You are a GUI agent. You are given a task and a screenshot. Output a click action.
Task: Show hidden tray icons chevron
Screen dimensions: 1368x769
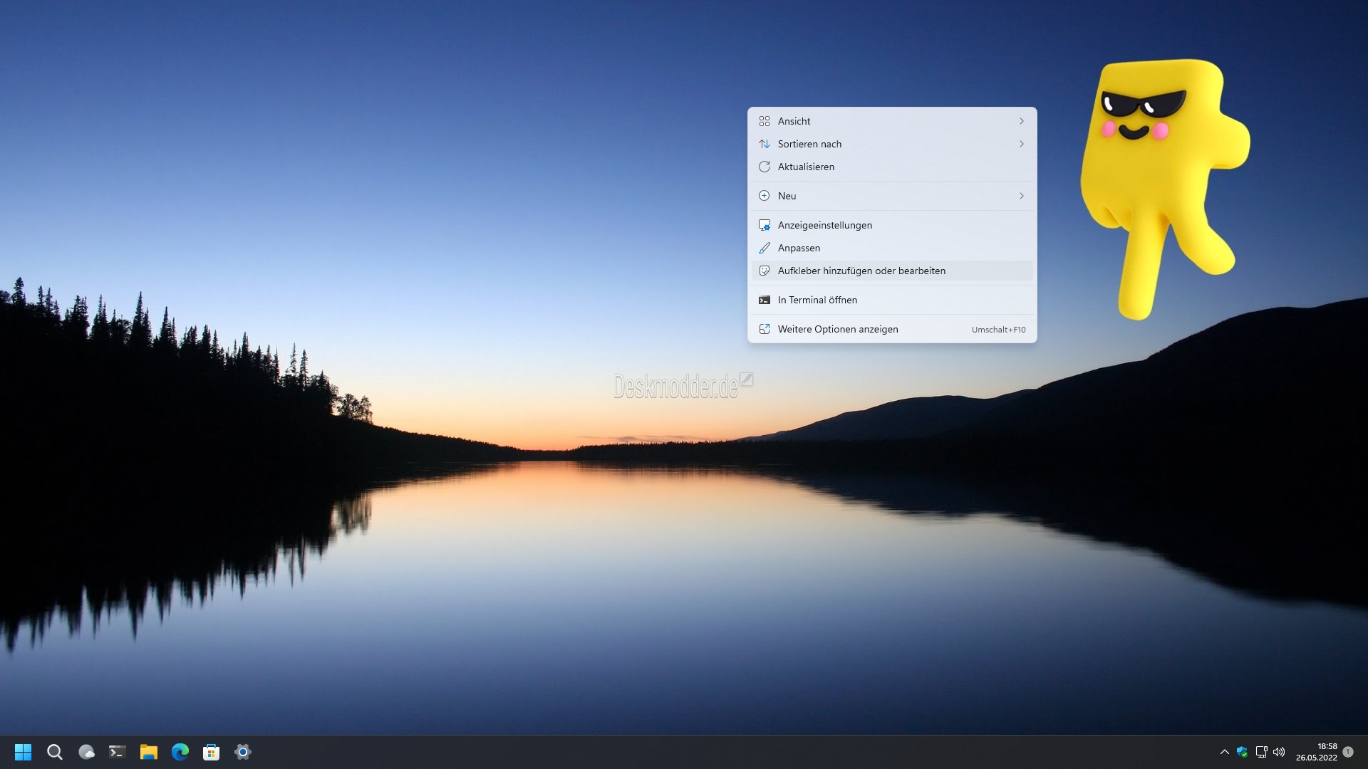click(x=1225, y=752)
